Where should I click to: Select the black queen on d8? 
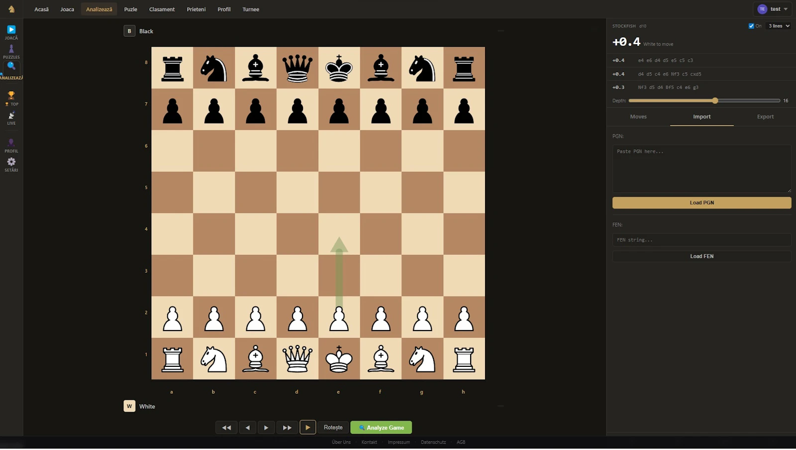point(298,68)
